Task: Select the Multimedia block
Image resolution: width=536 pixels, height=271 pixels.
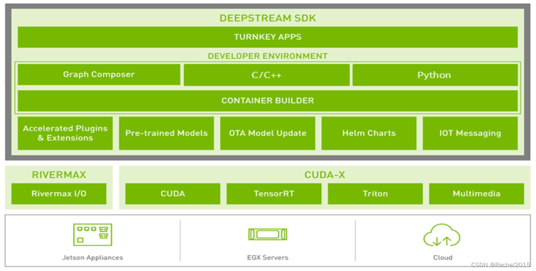Action: pos(476,194)
